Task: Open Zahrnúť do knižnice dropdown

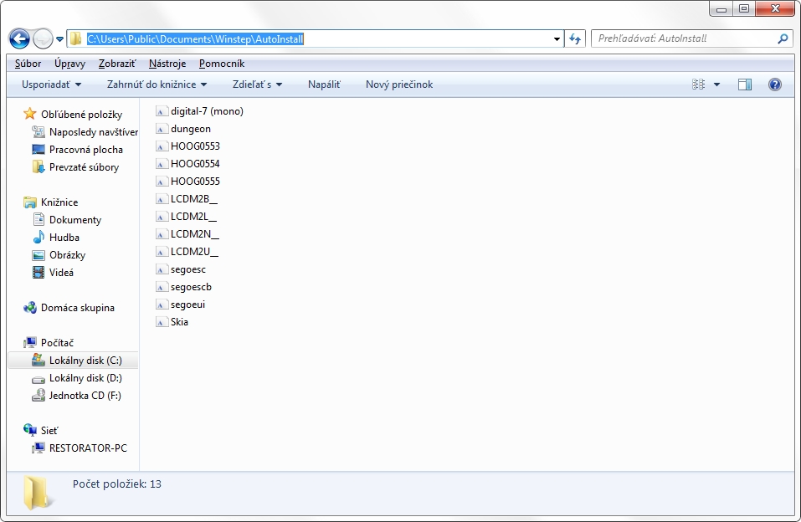Action: tap(157, 84)
